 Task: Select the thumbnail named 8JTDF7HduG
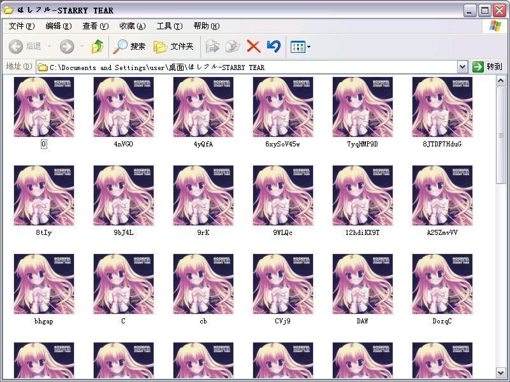[442, 107]
